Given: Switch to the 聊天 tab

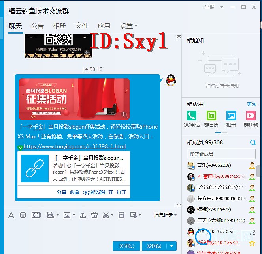Looking at the screenshot, I should (x=15, y=26).
